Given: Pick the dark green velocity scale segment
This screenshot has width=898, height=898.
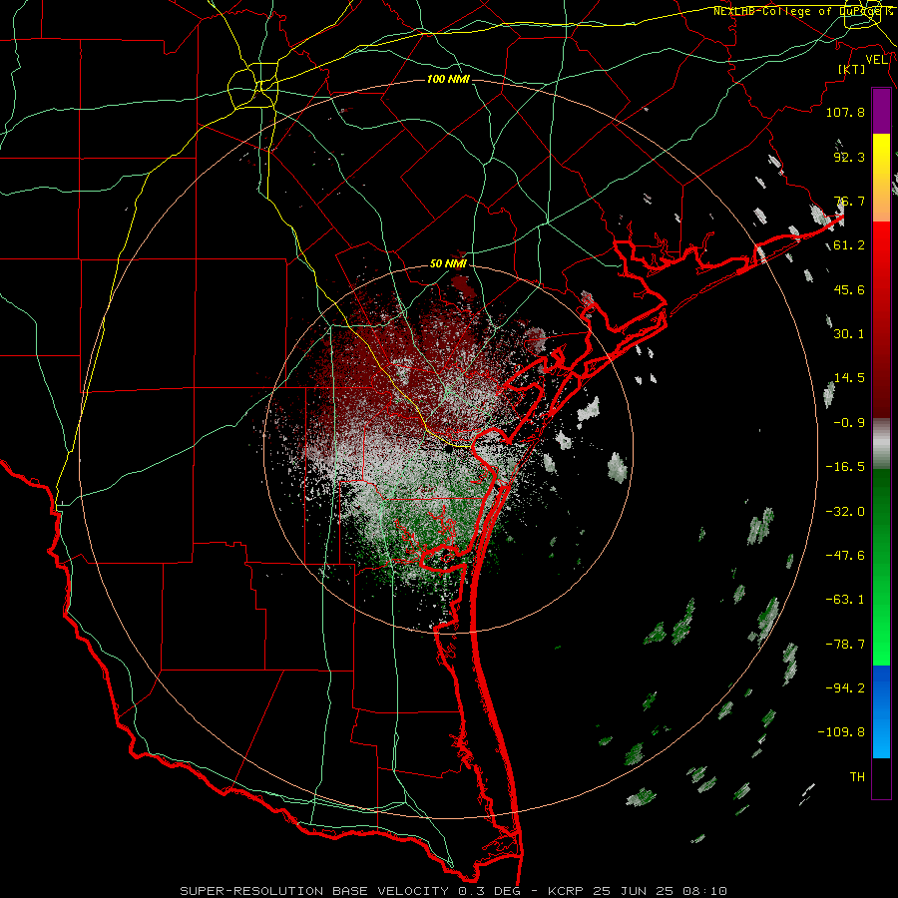Looking at the screenshot, I should tap(881, 516).
